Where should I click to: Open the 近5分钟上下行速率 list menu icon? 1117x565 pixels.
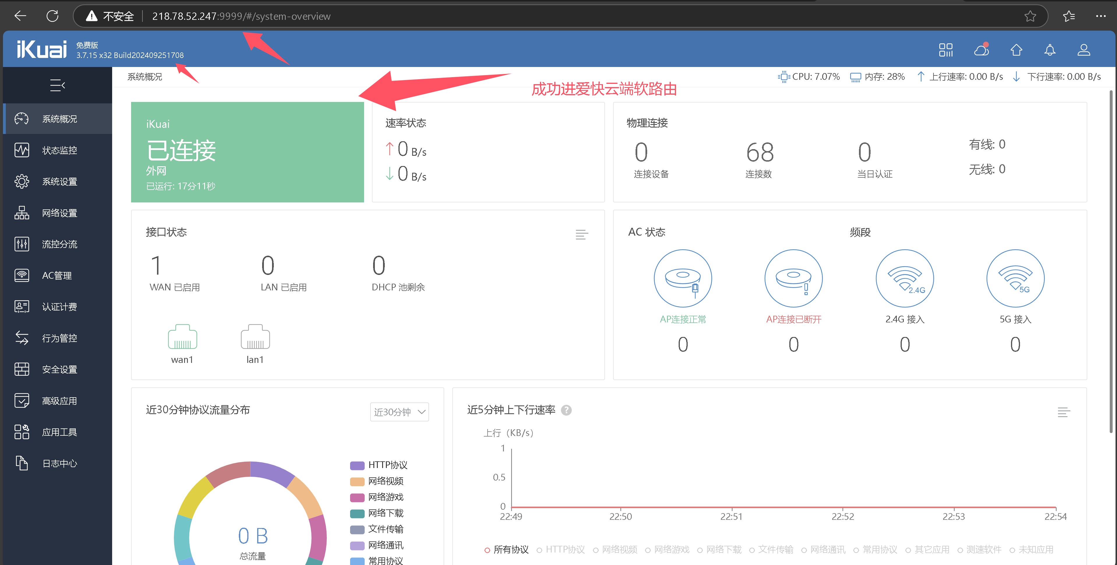point(1063,412)
